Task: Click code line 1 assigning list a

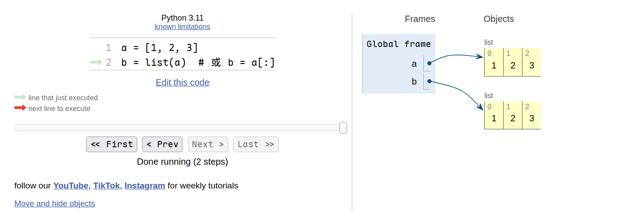Action: click(160, 48)
